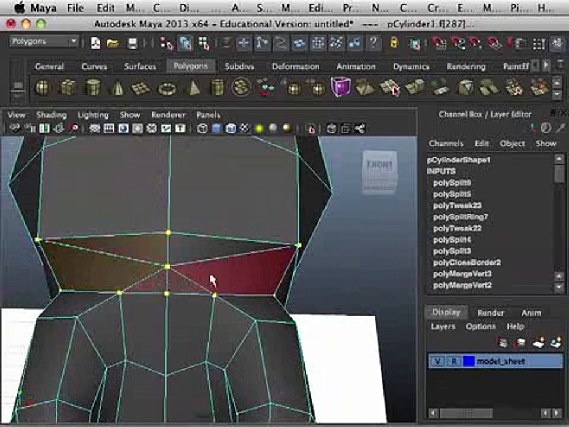Viewport: 569px width, 427px height.
Task: Select polyTweak23 in the INPUTS list
Action: [x=457, y=206]
